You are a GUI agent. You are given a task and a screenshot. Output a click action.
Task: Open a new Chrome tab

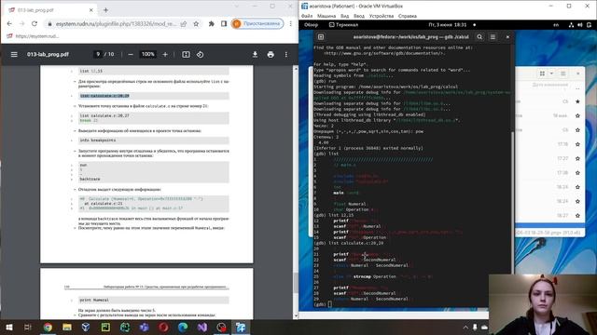105,10
